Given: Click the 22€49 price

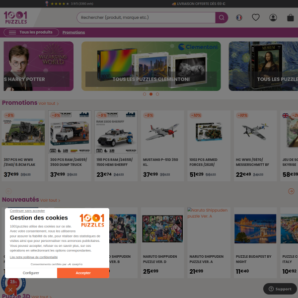Looking at the screenshot, I should (x=243, y=174).
